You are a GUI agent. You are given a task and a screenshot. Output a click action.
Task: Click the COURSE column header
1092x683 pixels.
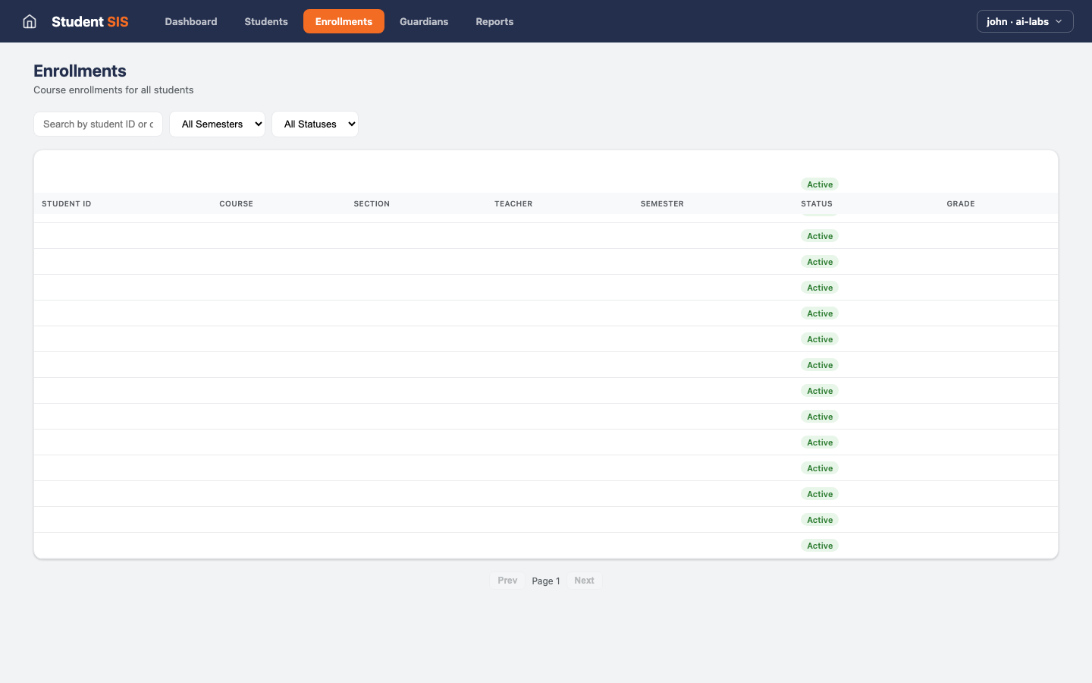pos(236,203)
